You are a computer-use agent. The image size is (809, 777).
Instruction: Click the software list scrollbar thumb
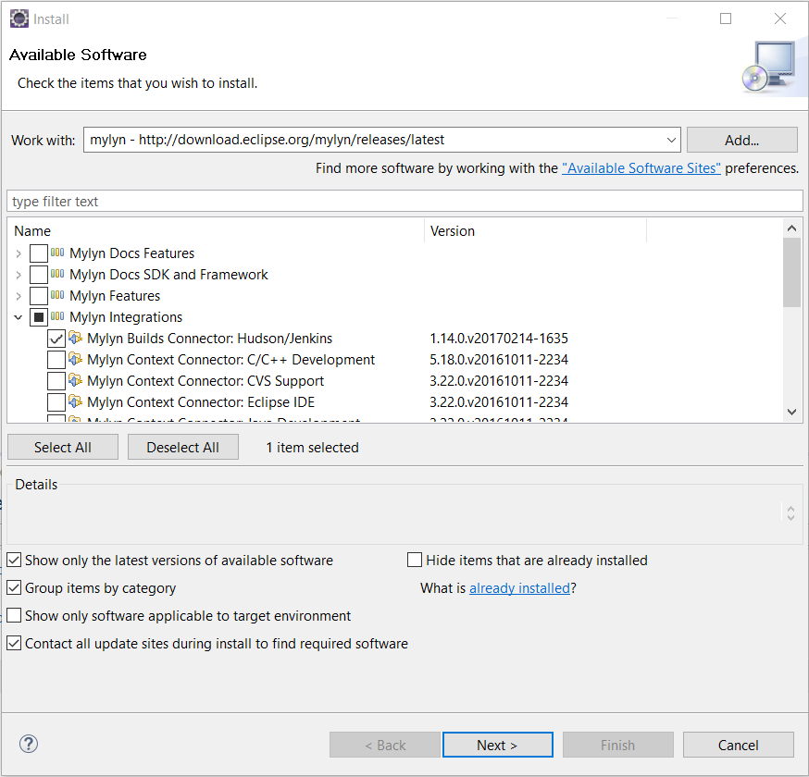[792, 272]
